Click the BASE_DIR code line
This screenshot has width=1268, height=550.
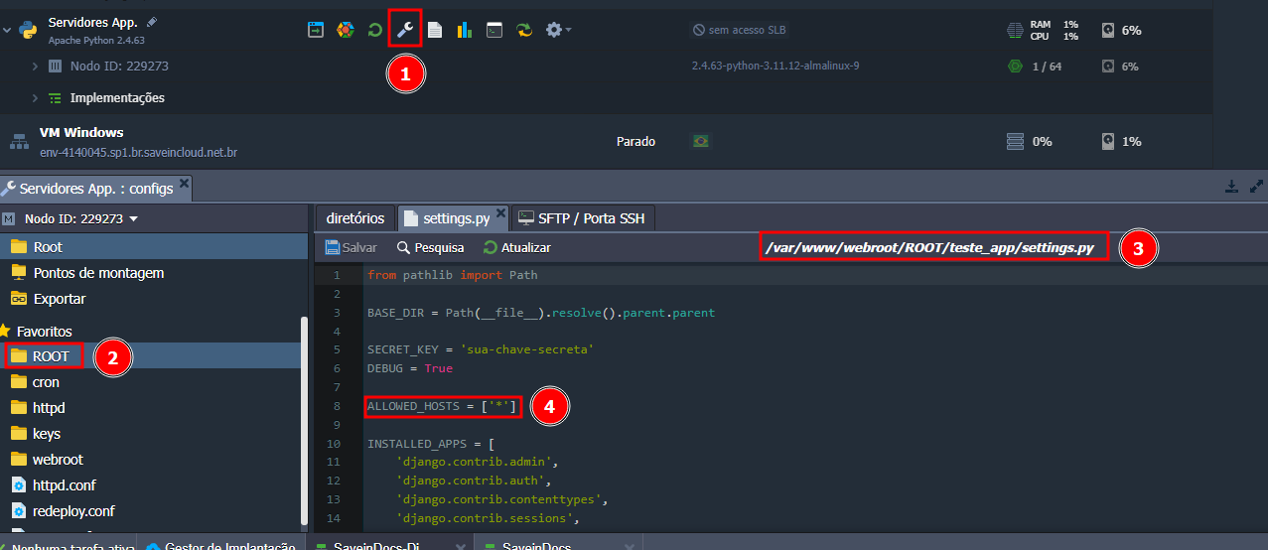coord(541,313)
